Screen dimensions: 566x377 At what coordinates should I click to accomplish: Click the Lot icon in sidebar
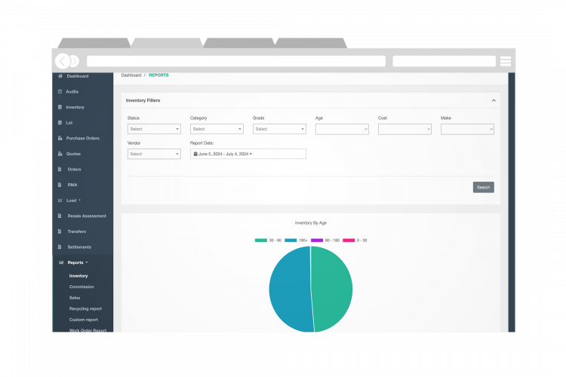60,123
